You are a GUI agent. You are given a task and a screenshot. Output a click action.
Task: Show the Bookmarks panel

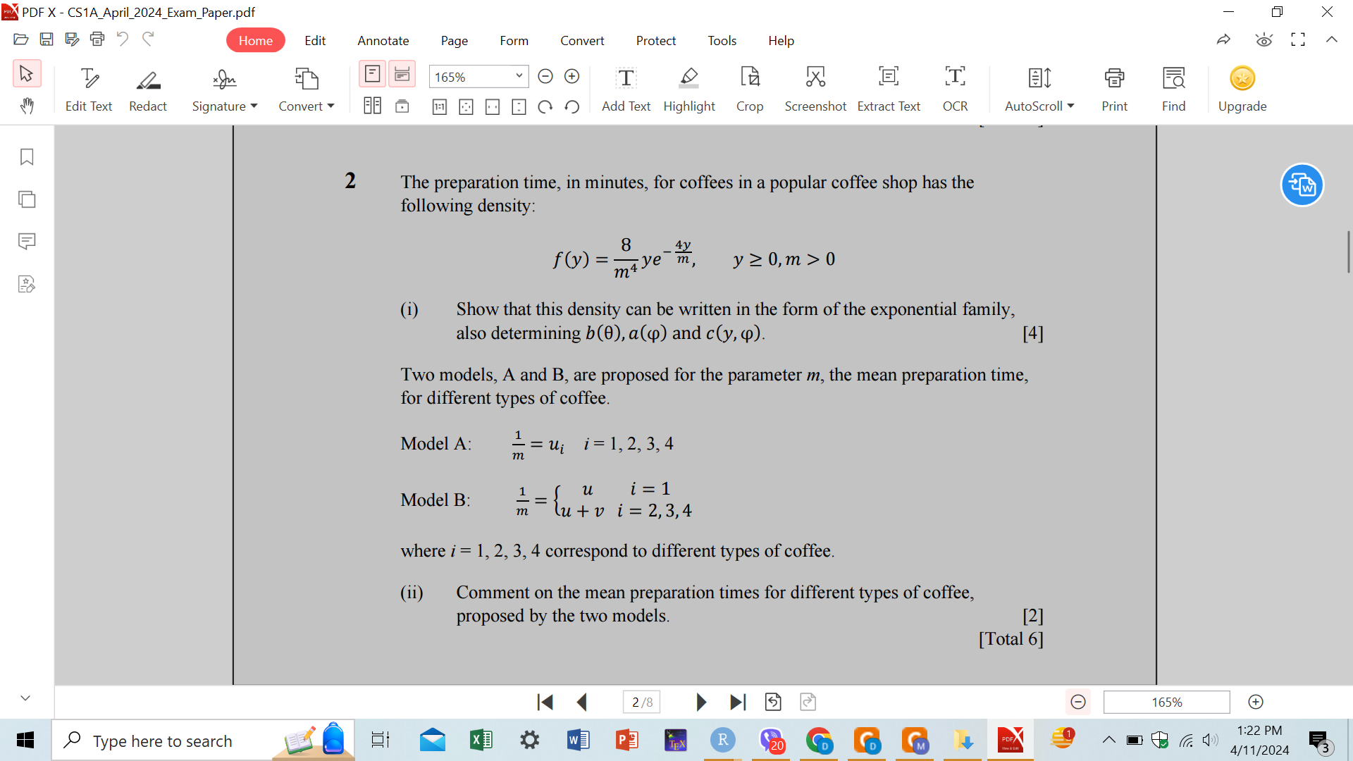(x=26, y=157)
